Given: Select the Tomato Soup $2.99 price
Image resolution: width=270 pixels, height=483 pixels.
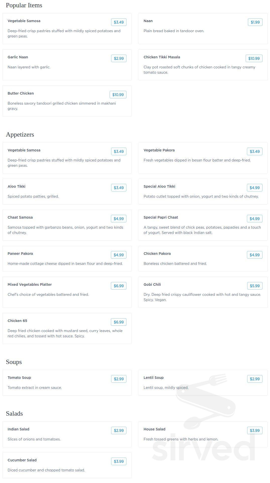Looking at the screenshot, I should [119, 379].
